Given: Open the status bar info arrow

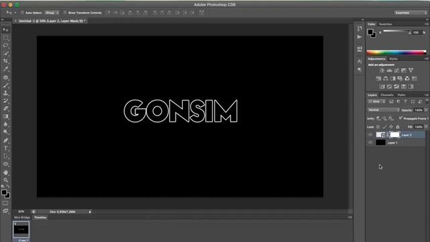Looking at the screenshot, I should (90, 212).
